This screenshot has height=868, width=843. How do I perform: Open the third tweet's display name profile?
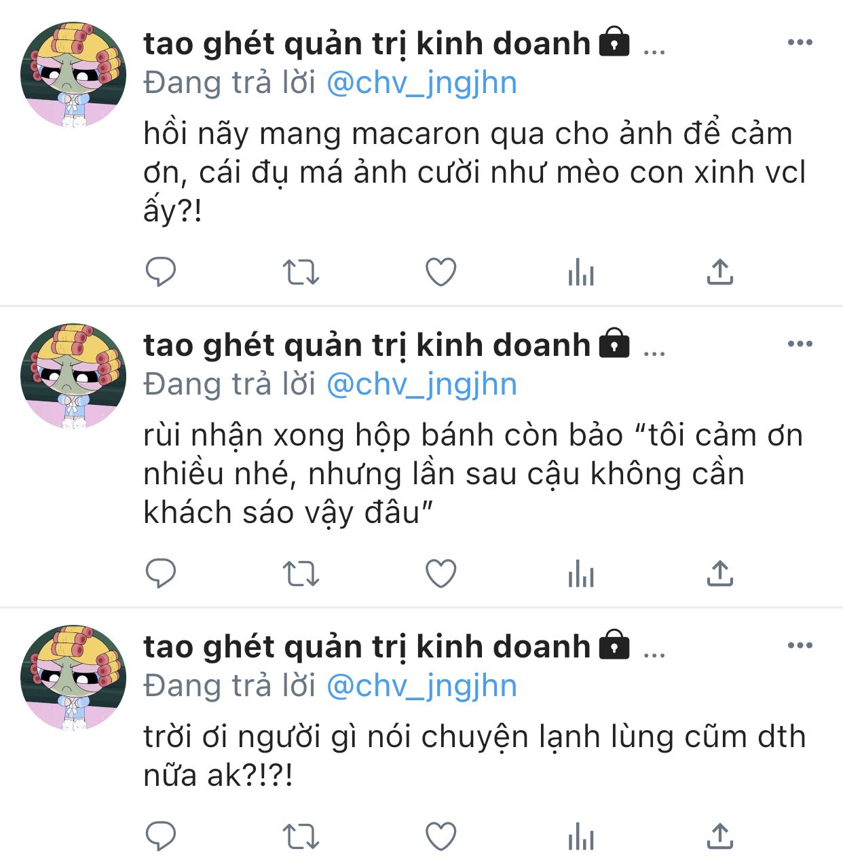tap(367, 647)
